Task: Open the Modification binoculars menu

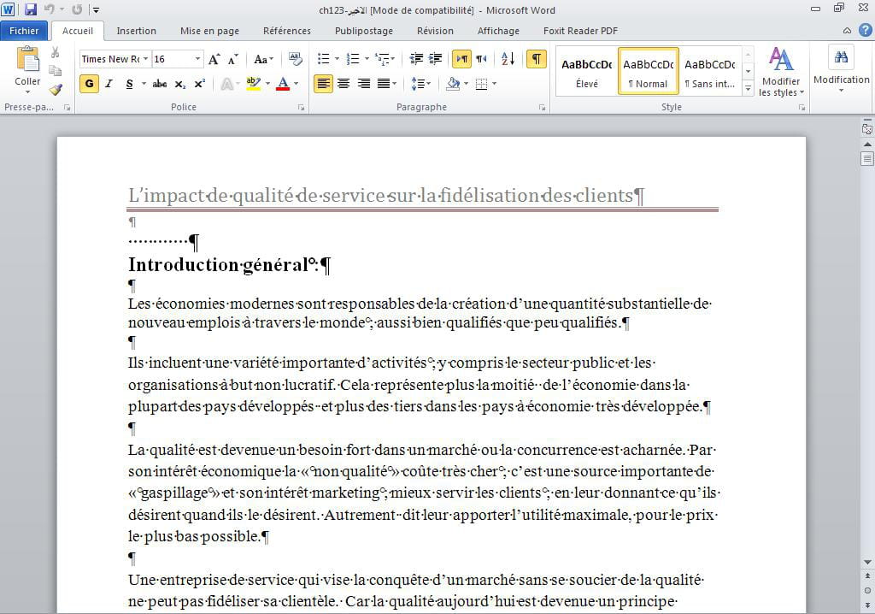Action: pyautogui.click(x=841, y=68)
